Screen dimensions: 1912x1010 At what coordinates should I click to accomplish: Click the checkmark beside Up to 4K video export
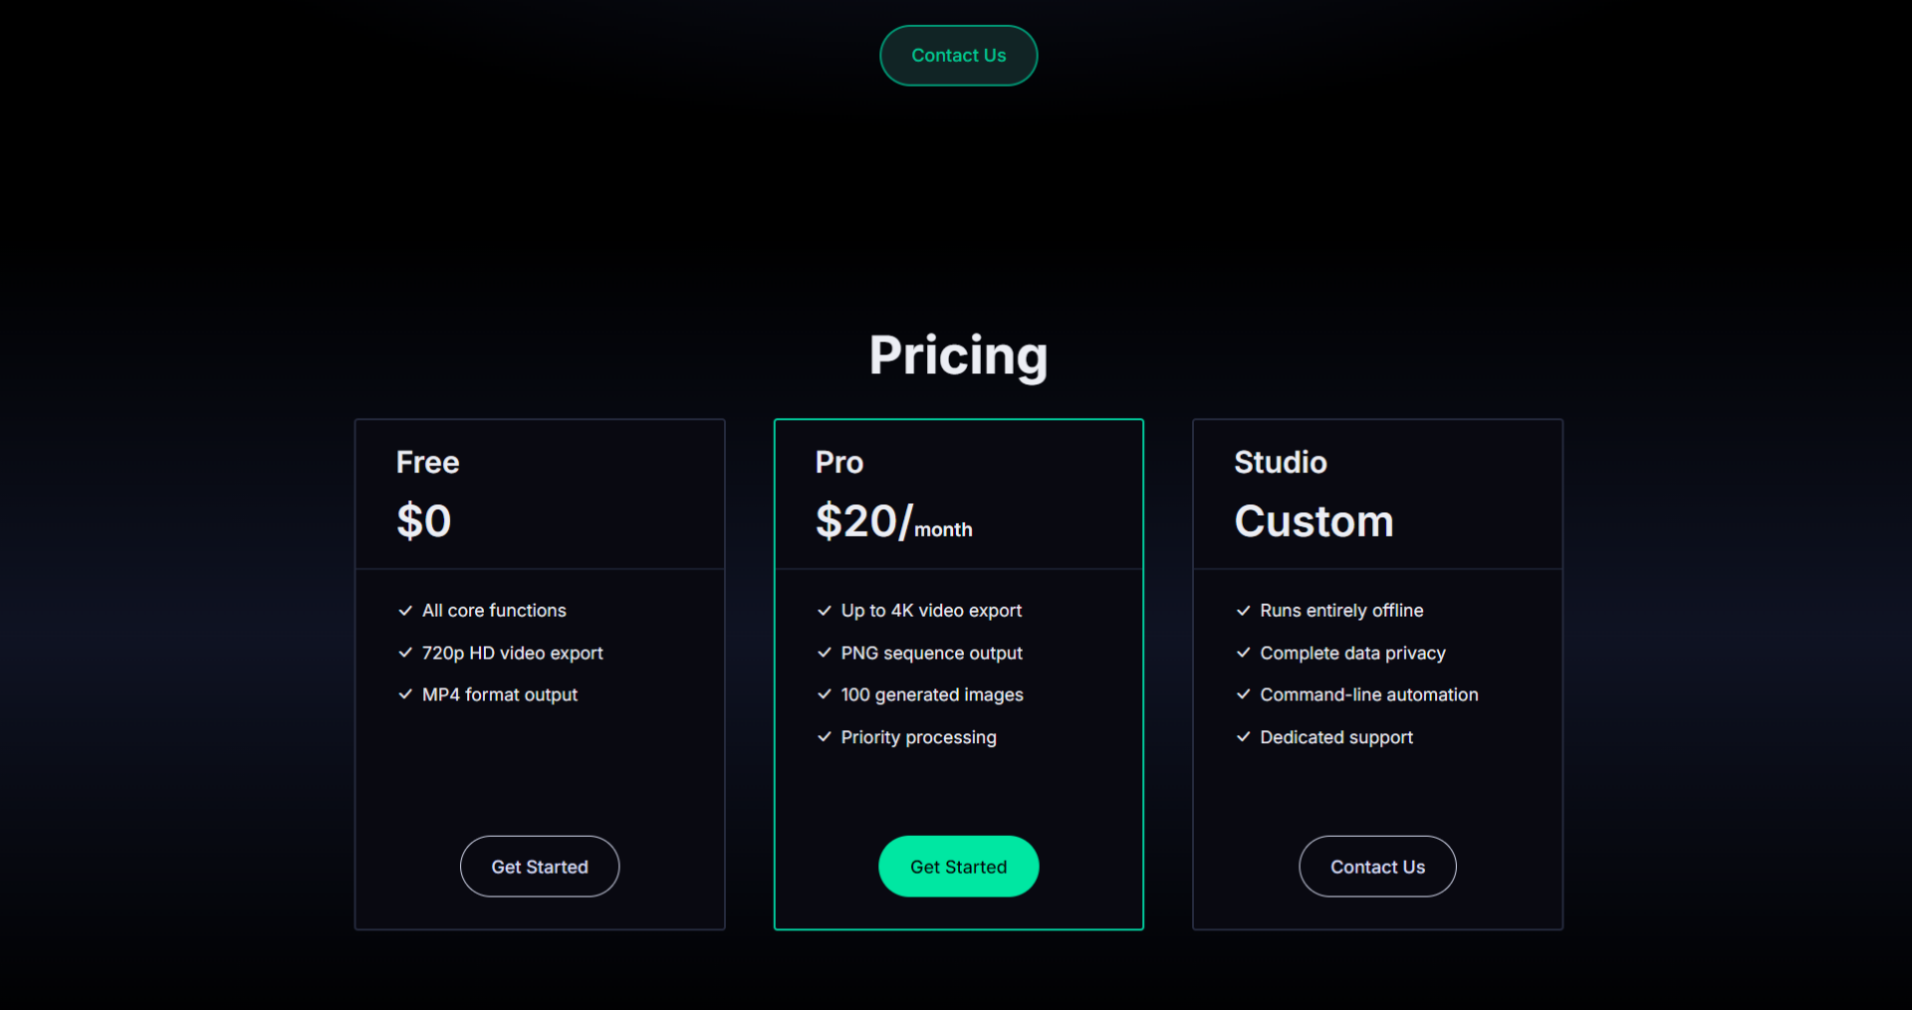[x=825, y=611]
